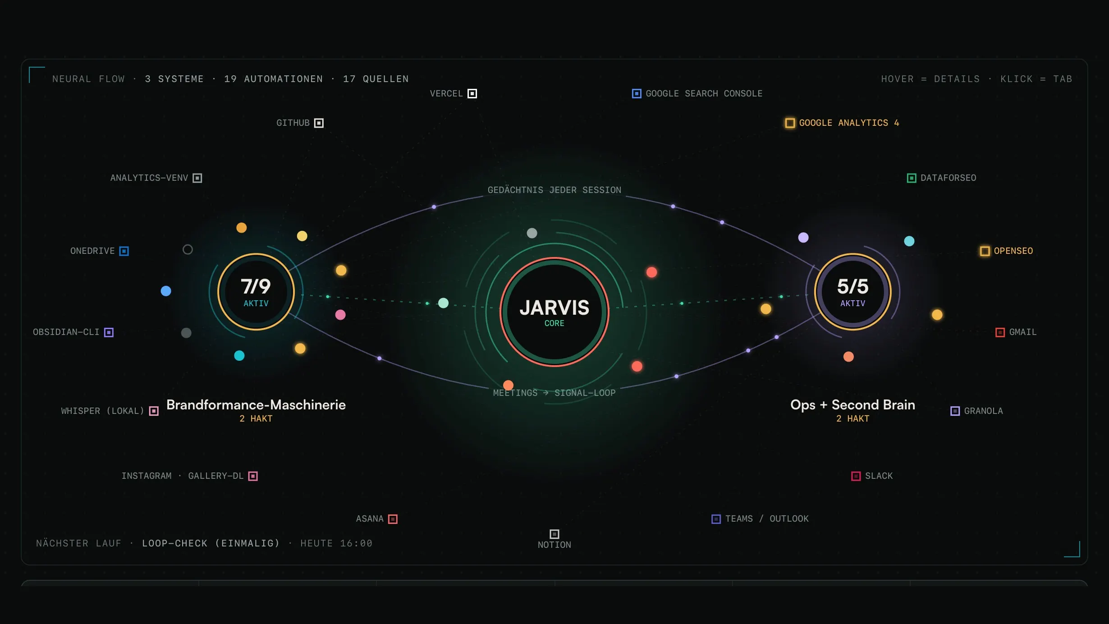Screen dimensions: 1109x624
Task: Click the 'Loop-Check (einmalig)' next run text
Action: click(211, 543)
